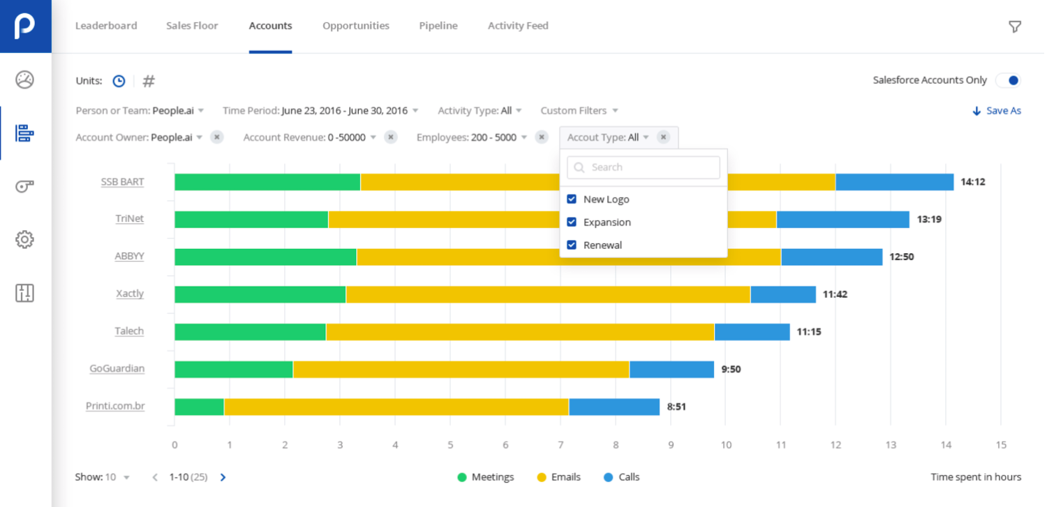Go to the previous page arrow
Viewport: 1047px width, 507px height.
click(155, 478)
